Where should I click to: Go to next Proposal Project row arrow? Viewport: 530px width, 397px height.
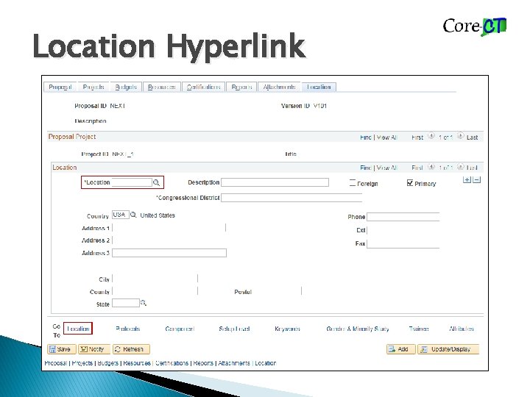click(x=460, y=136)
